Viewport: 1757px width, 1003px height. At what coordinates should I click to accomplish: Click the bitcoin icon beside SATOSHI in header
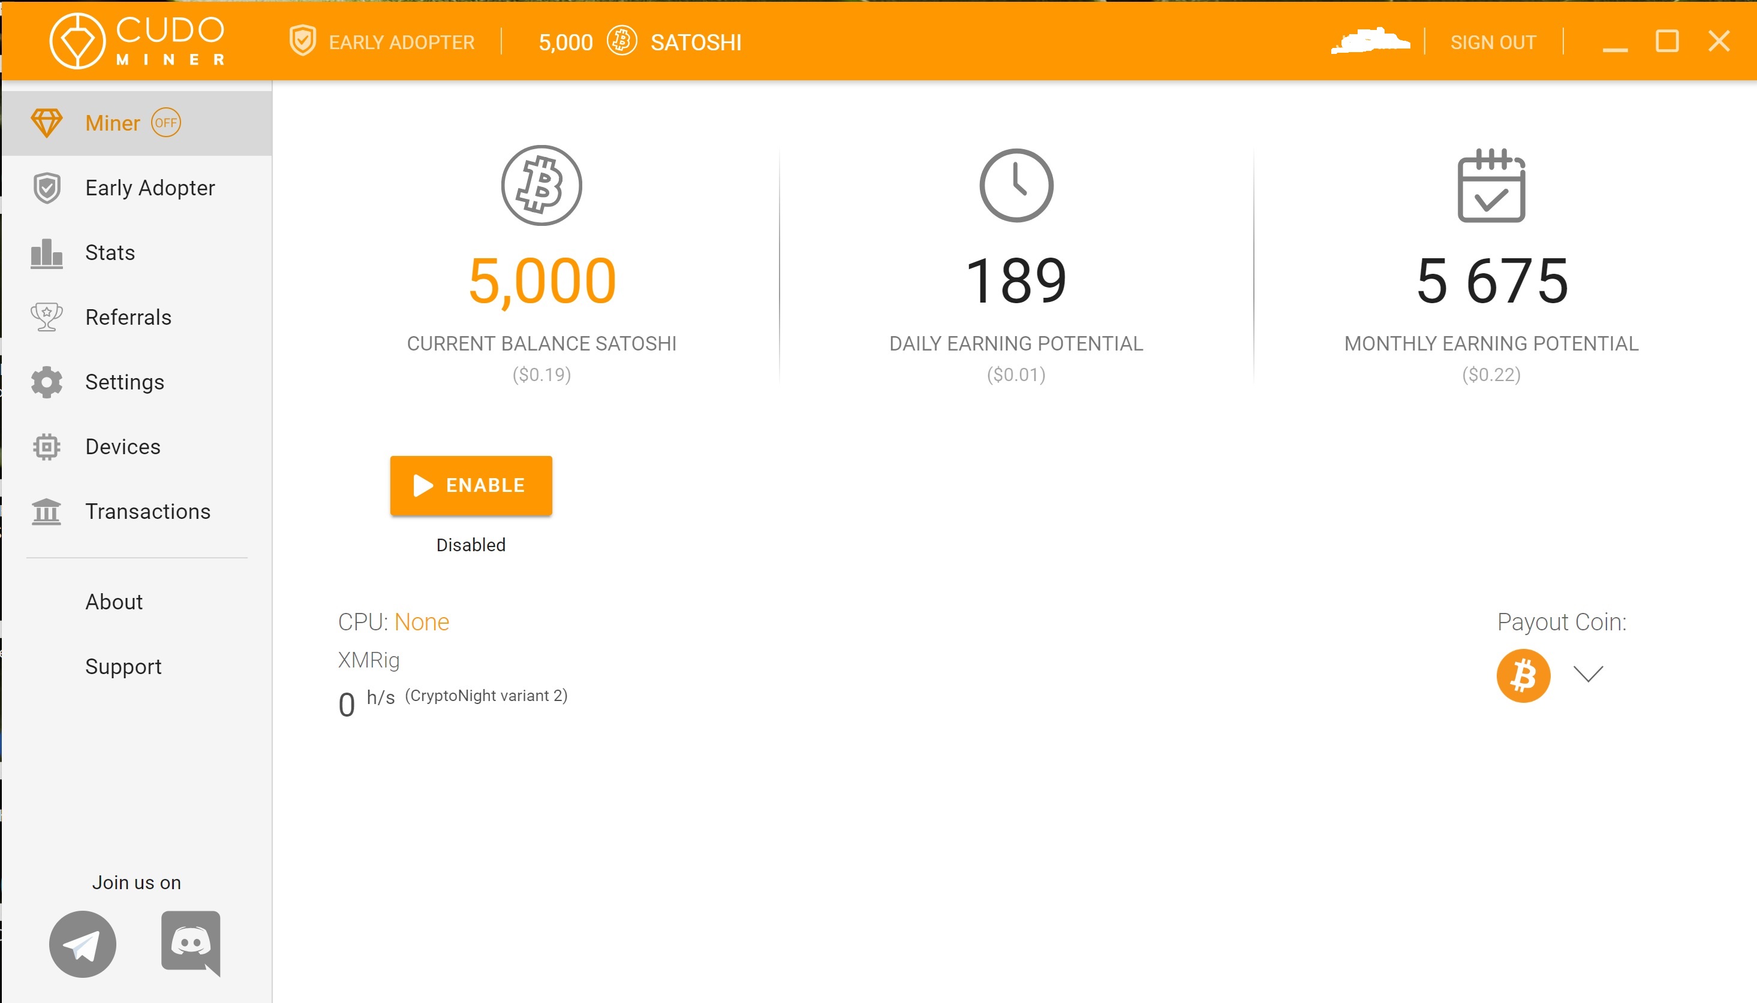(622, 41)
